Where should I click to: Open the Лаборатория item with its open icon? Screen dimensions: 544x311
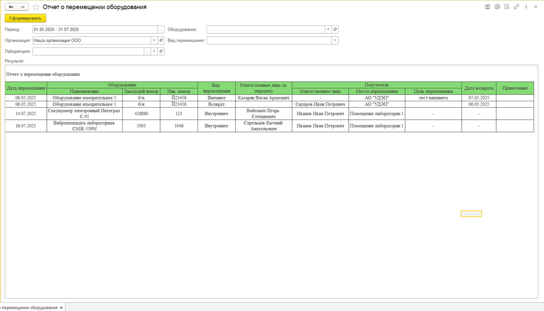click(x=161, y=51)
